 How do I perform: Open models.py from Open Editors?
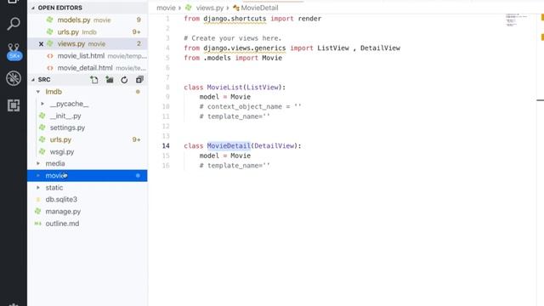(x=88, y=20)
